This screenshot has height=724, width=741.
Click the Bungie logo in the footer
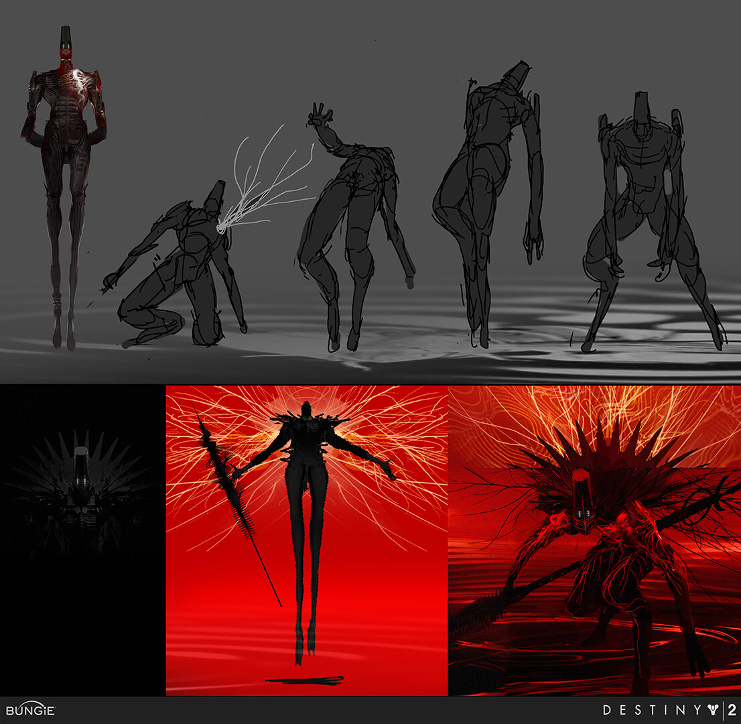(30, 710)
